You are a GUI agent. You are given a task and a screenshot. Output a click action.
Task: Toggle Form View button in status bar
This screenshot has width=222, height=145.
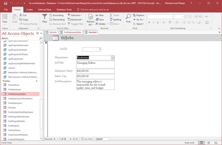click(201, 142)
